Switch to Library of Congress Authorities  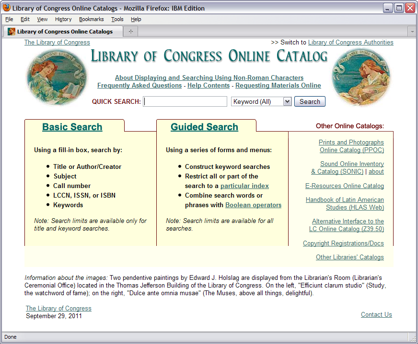click(x=350, y=42)
